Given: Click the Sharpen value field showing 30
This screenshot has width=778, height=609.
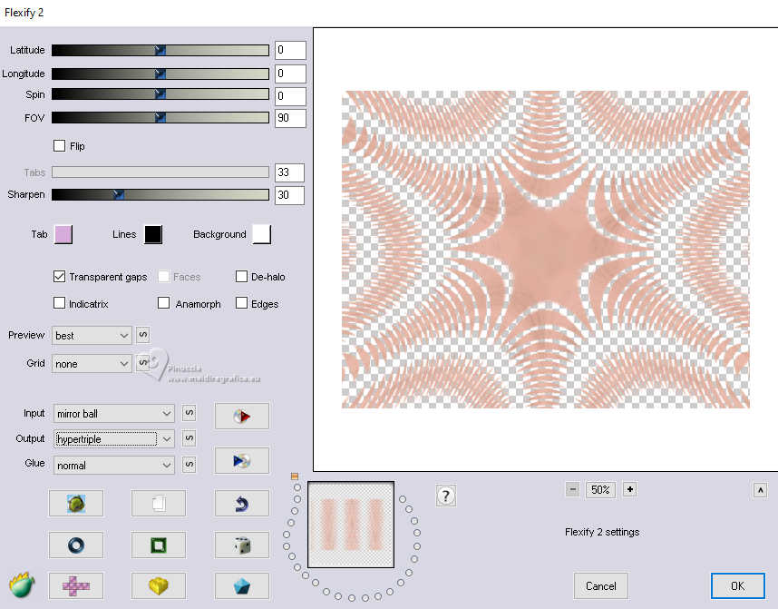Looking at the screenshot, I should (290, 195).
